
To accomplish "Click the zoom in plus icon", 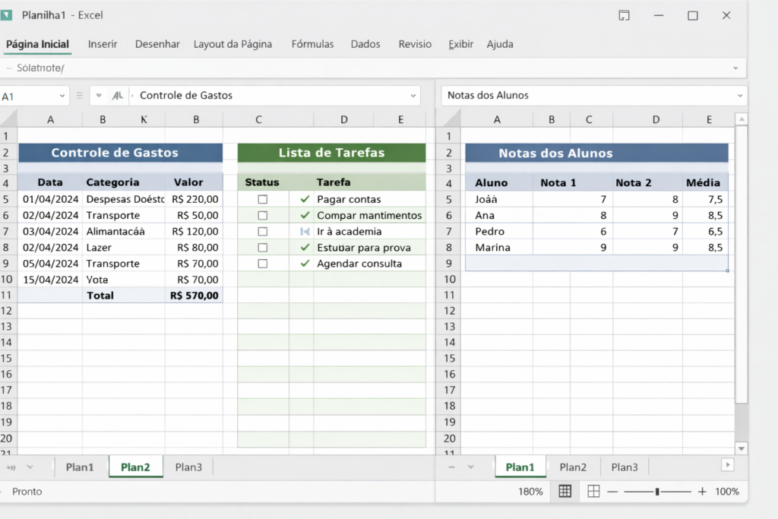I will point(702,492).
